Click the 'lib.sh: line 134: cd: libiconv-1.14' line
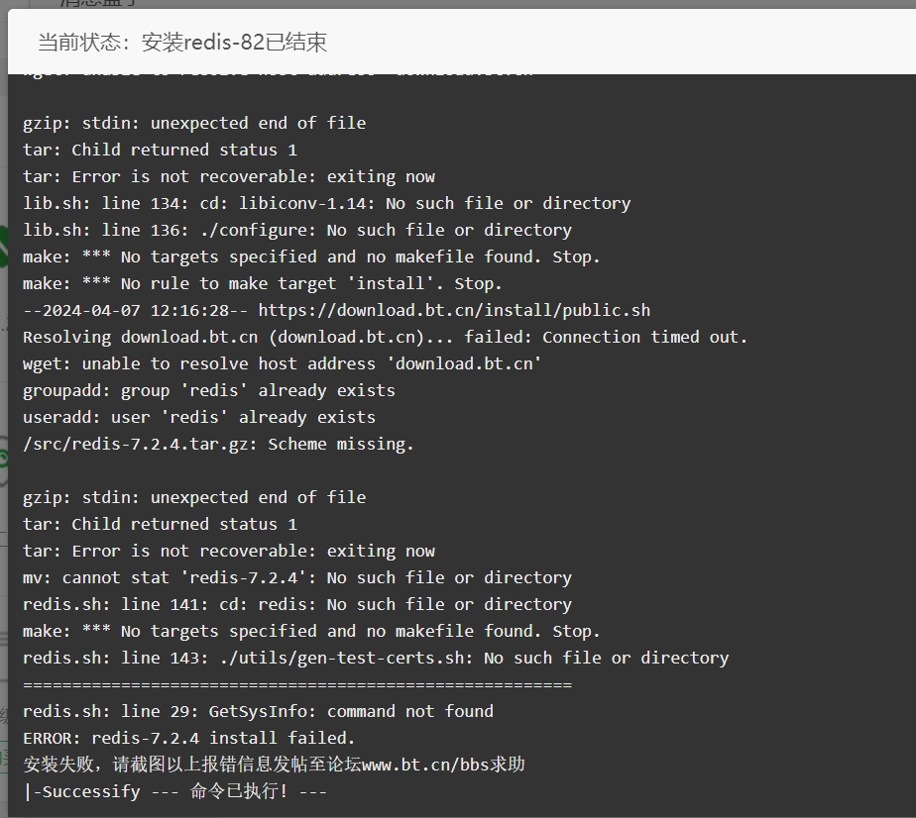The height and width of the screenshot is (818, 916). tap(326, 204)
